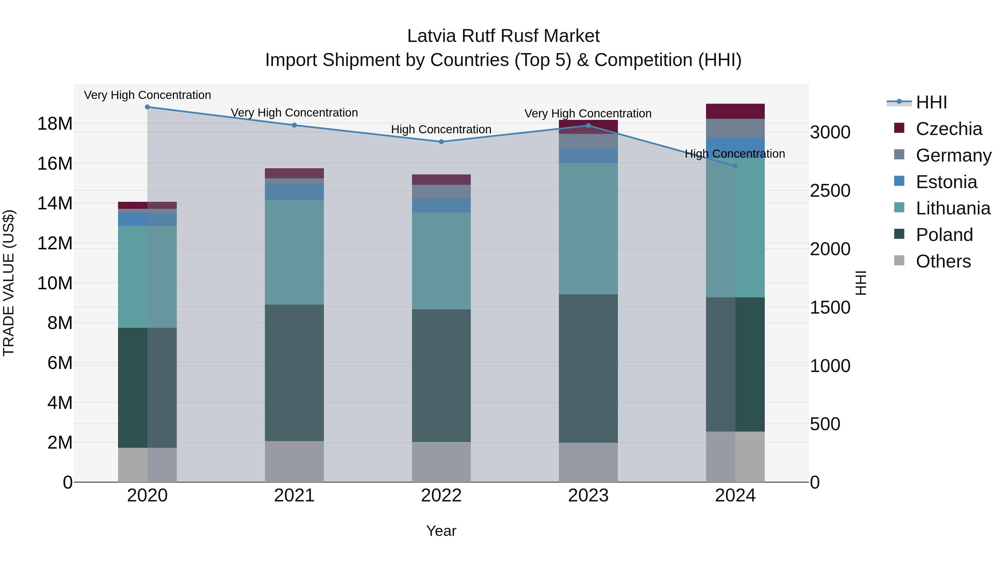Click the Estonia blue legend swatch
Screen dimensions: 1007x566
[899, 181]
